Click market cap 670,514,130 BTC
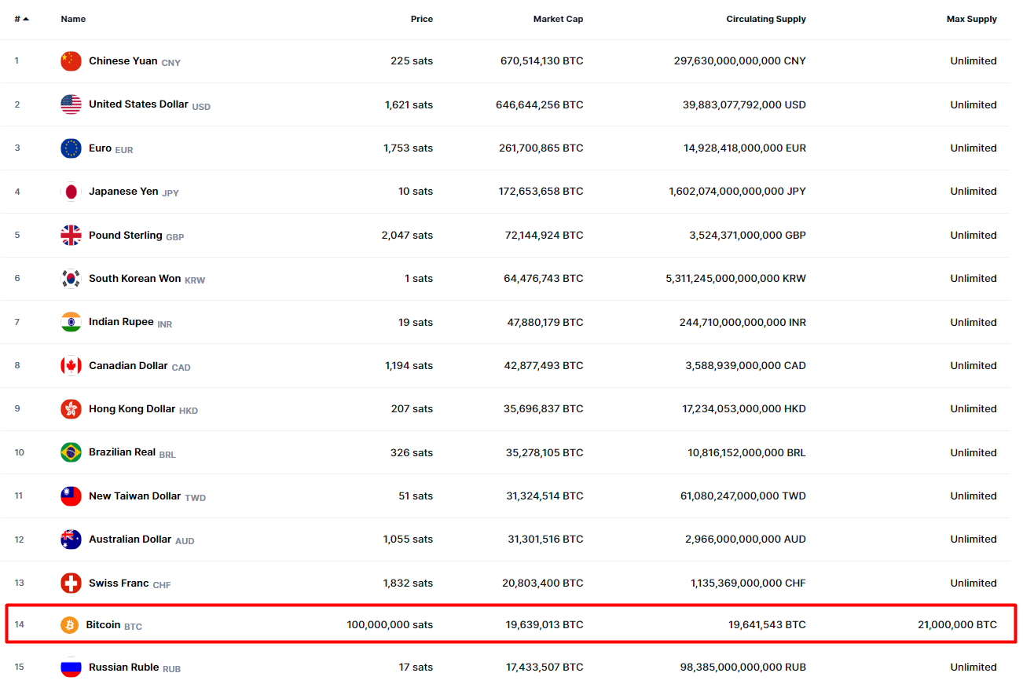The image size is (1034, 684). (542, 60)
